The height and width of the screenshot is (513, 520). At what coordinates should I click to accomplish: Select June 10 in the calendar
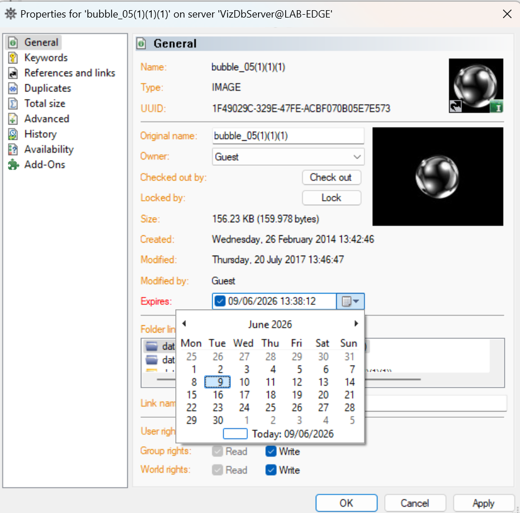tap(244, 382)
